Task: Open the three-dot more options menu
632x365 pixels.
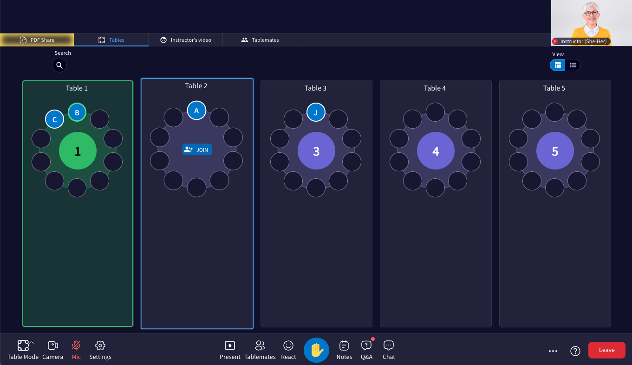Action: (x=553, y=351)
